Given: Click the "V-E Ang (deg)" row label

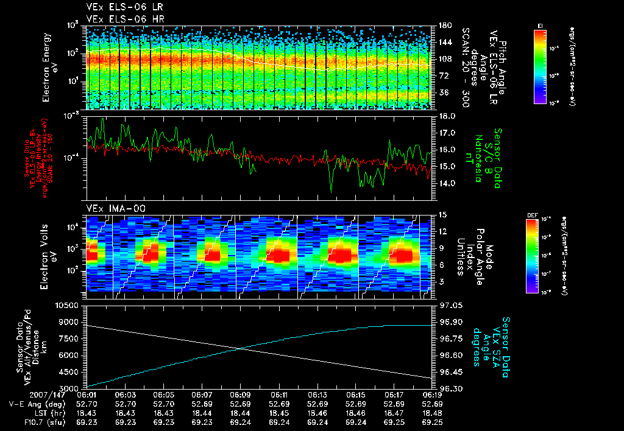Looking at the screenshot, I should point(37,404).
